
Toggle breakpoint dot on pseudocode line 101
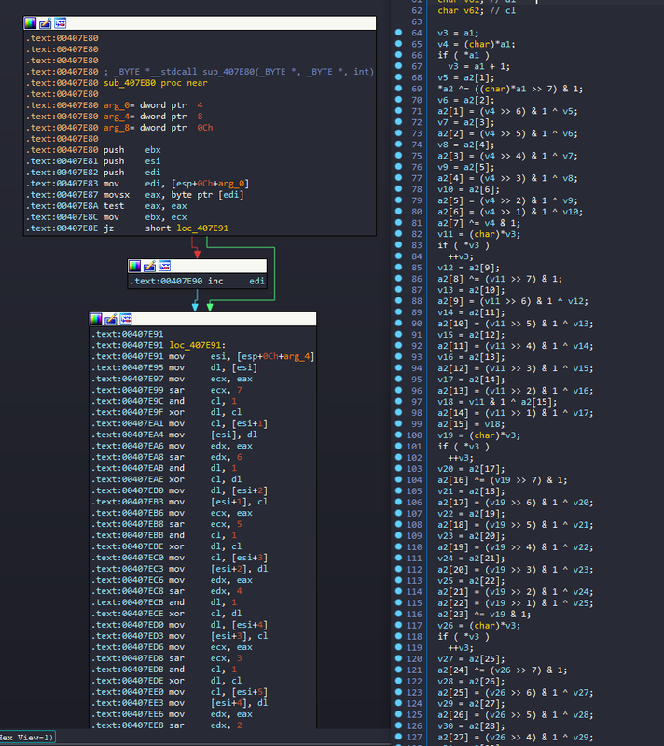pyautogui.click(x=398, y=448)
